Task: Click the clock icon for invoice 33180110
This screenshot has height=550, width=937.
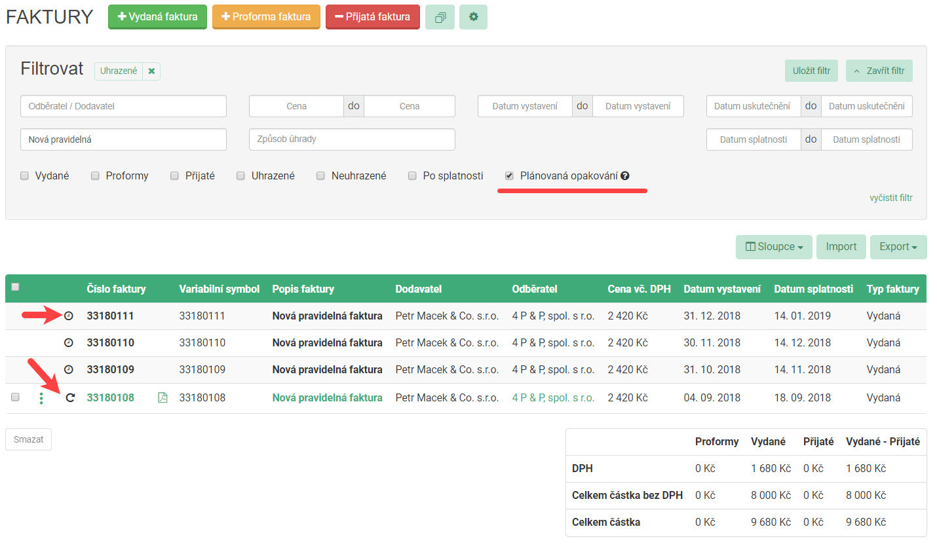Action: coord(69,343)
